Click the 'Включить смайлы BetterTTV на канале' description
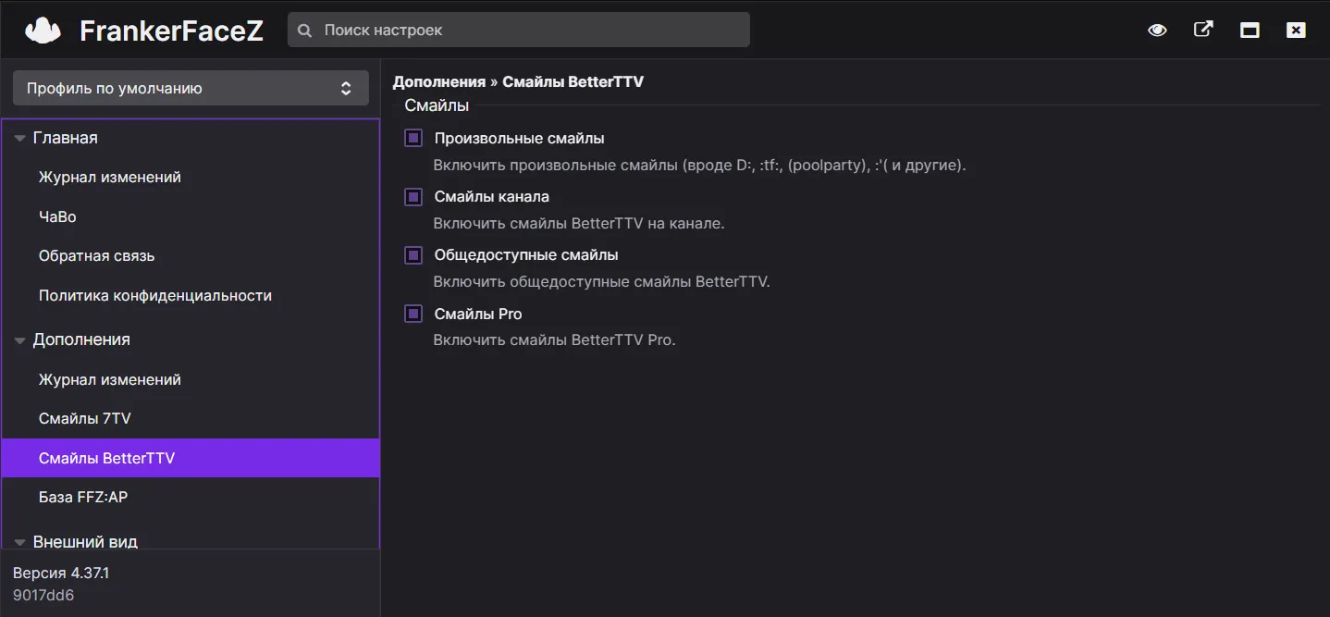Image resolution: width=1330 pixels, height=617 pixels. point(579,224)
